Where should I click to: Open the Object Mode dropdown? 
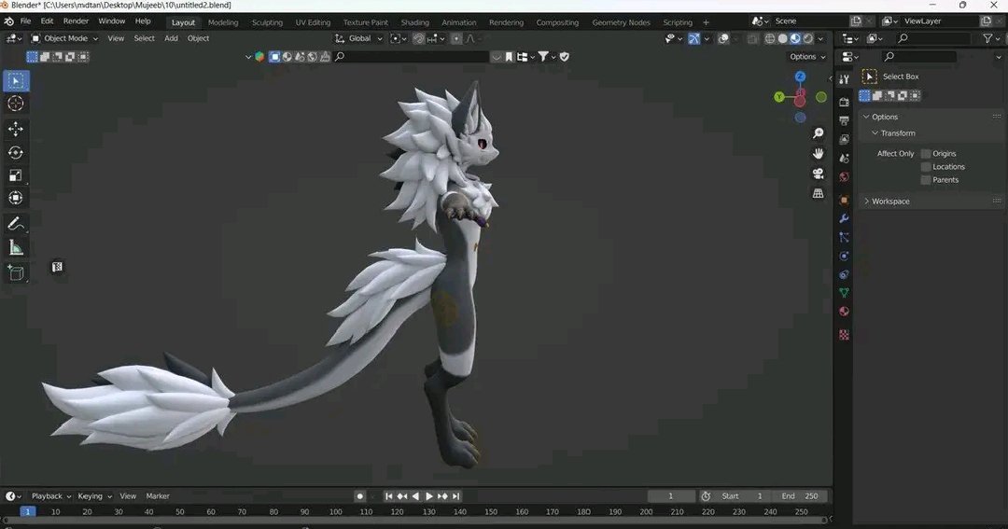[x=65, y=38]
